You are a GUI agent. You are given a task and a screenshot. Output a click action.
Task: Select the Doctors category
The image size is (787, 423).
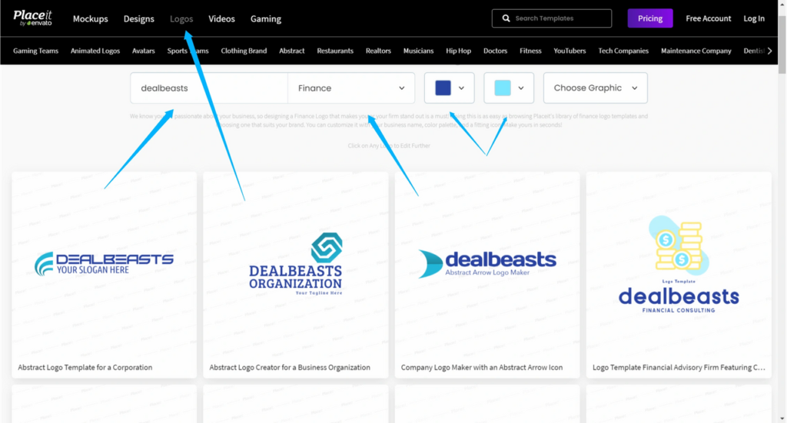[x=495, y=51]
